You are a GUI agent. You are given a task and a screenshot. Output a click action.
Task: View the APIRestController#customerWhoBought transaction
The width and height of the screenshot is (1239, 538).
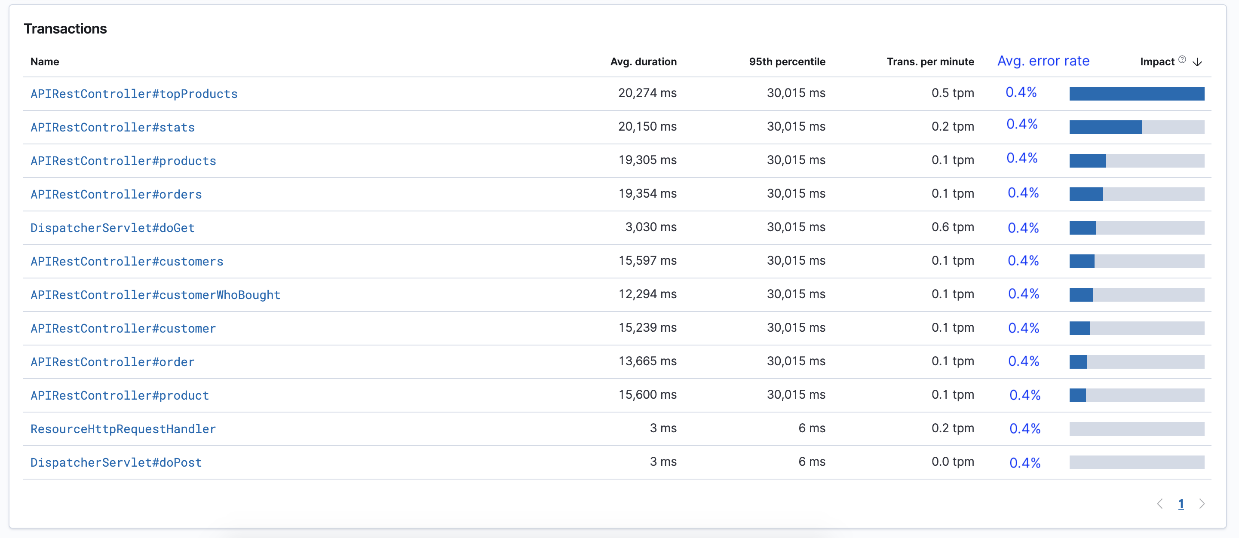click(155, 295)
